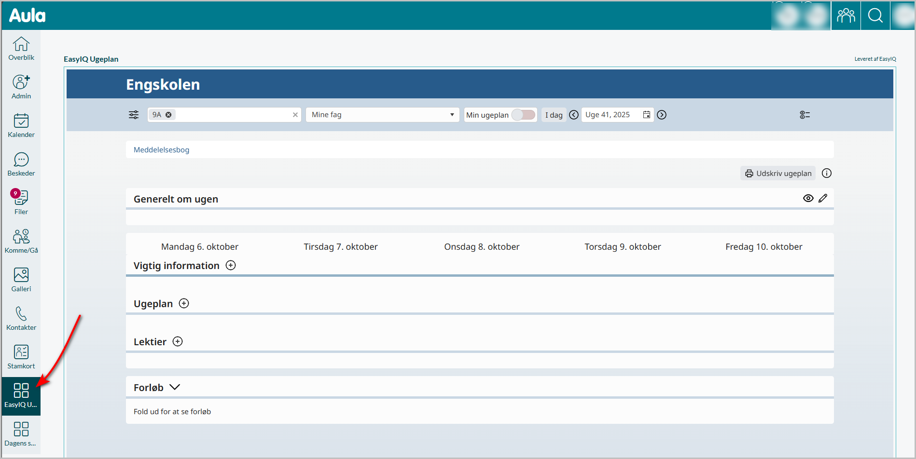Toggle the Min ugeplan switch
This screenshot has height=459, width=916.
[x=524, y=115]
